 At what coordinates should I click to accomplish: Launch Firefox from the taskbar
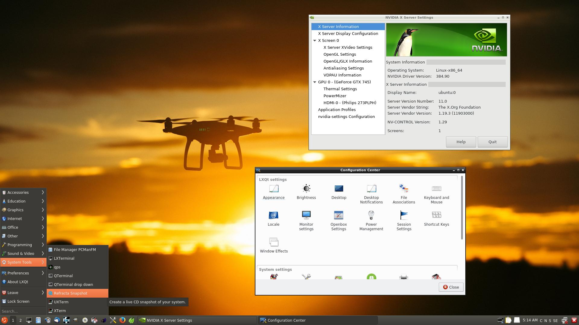point(122,320)
